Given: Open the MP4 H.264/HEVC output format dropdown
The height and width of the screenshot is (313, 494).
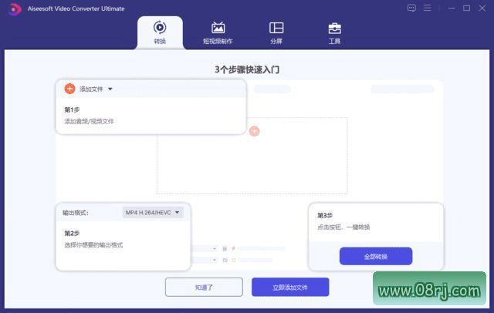Looking at the screenshot, I should (153, 213).
